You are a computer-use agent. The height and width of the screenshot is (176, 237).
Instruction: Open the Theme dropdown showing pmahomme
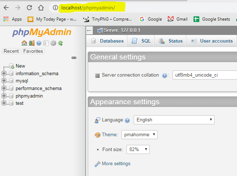coord(140,134)
